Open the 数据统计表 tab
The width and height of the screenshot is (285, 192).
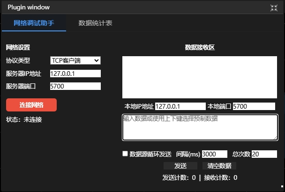tap(95, 23)
